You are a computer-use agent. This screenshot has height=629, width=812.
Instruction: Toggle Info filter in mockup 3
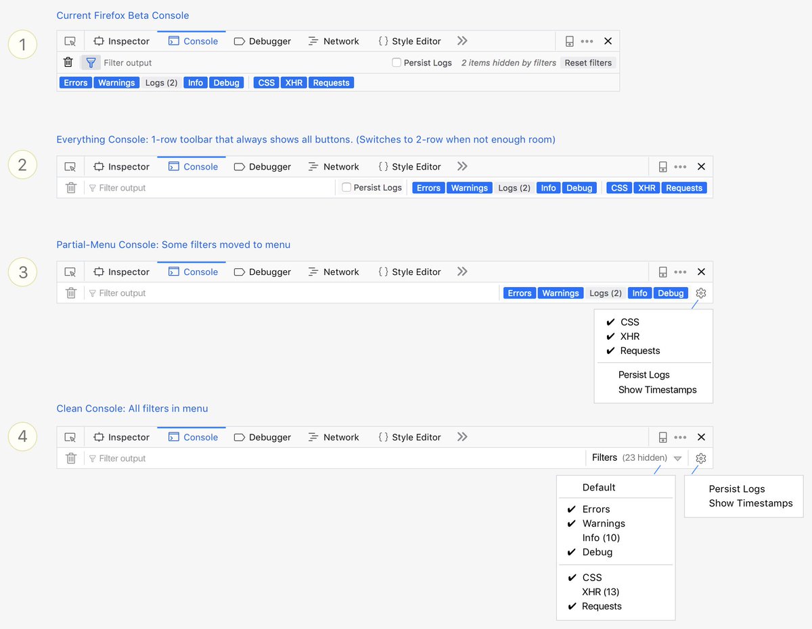click(639, 293)
